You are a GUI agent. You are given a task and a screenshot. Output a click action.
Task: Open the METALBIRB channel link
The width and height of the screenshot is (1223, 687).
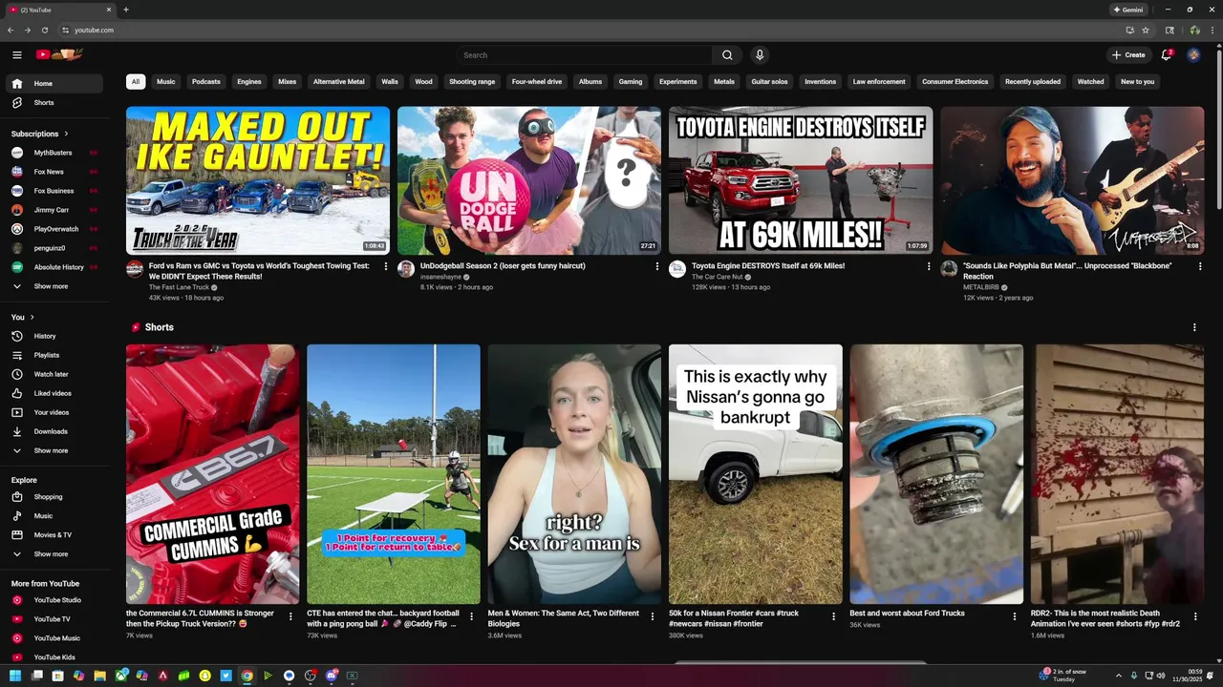pos(981,287)
